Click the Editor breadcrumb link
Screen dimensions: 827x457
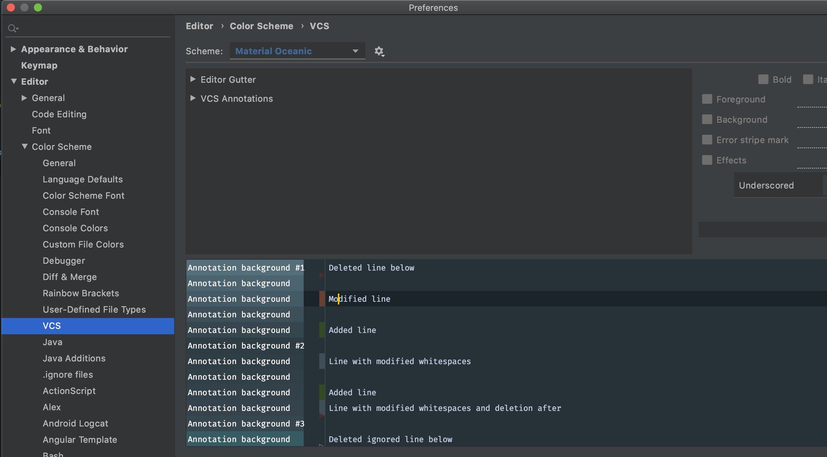click(199, 26)
